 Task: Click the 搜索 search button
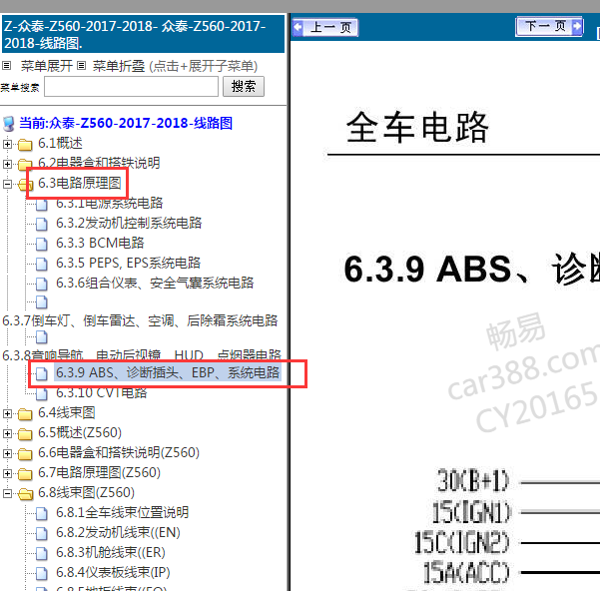point(244,86)
